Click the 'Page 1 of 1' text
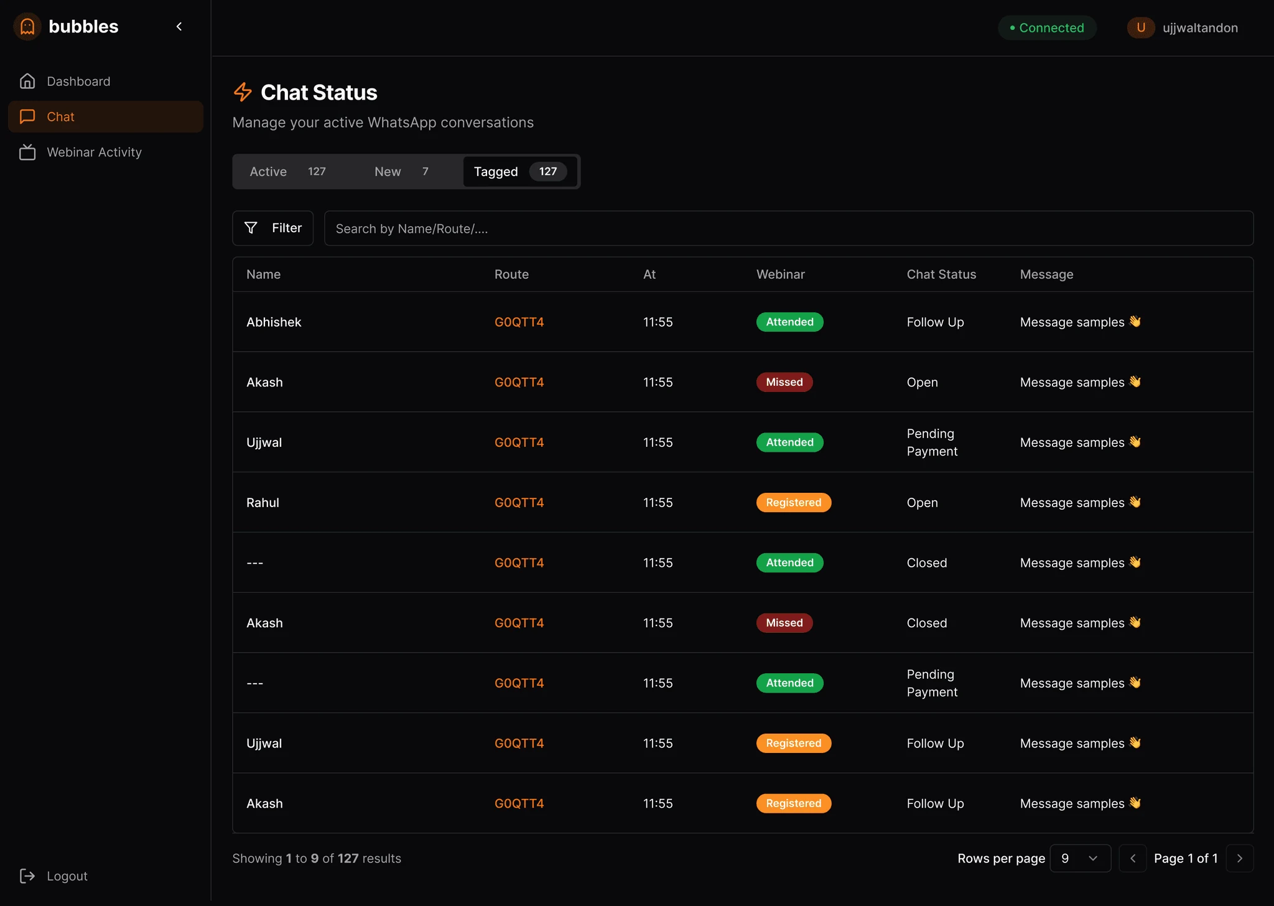 click(1186, 859)
